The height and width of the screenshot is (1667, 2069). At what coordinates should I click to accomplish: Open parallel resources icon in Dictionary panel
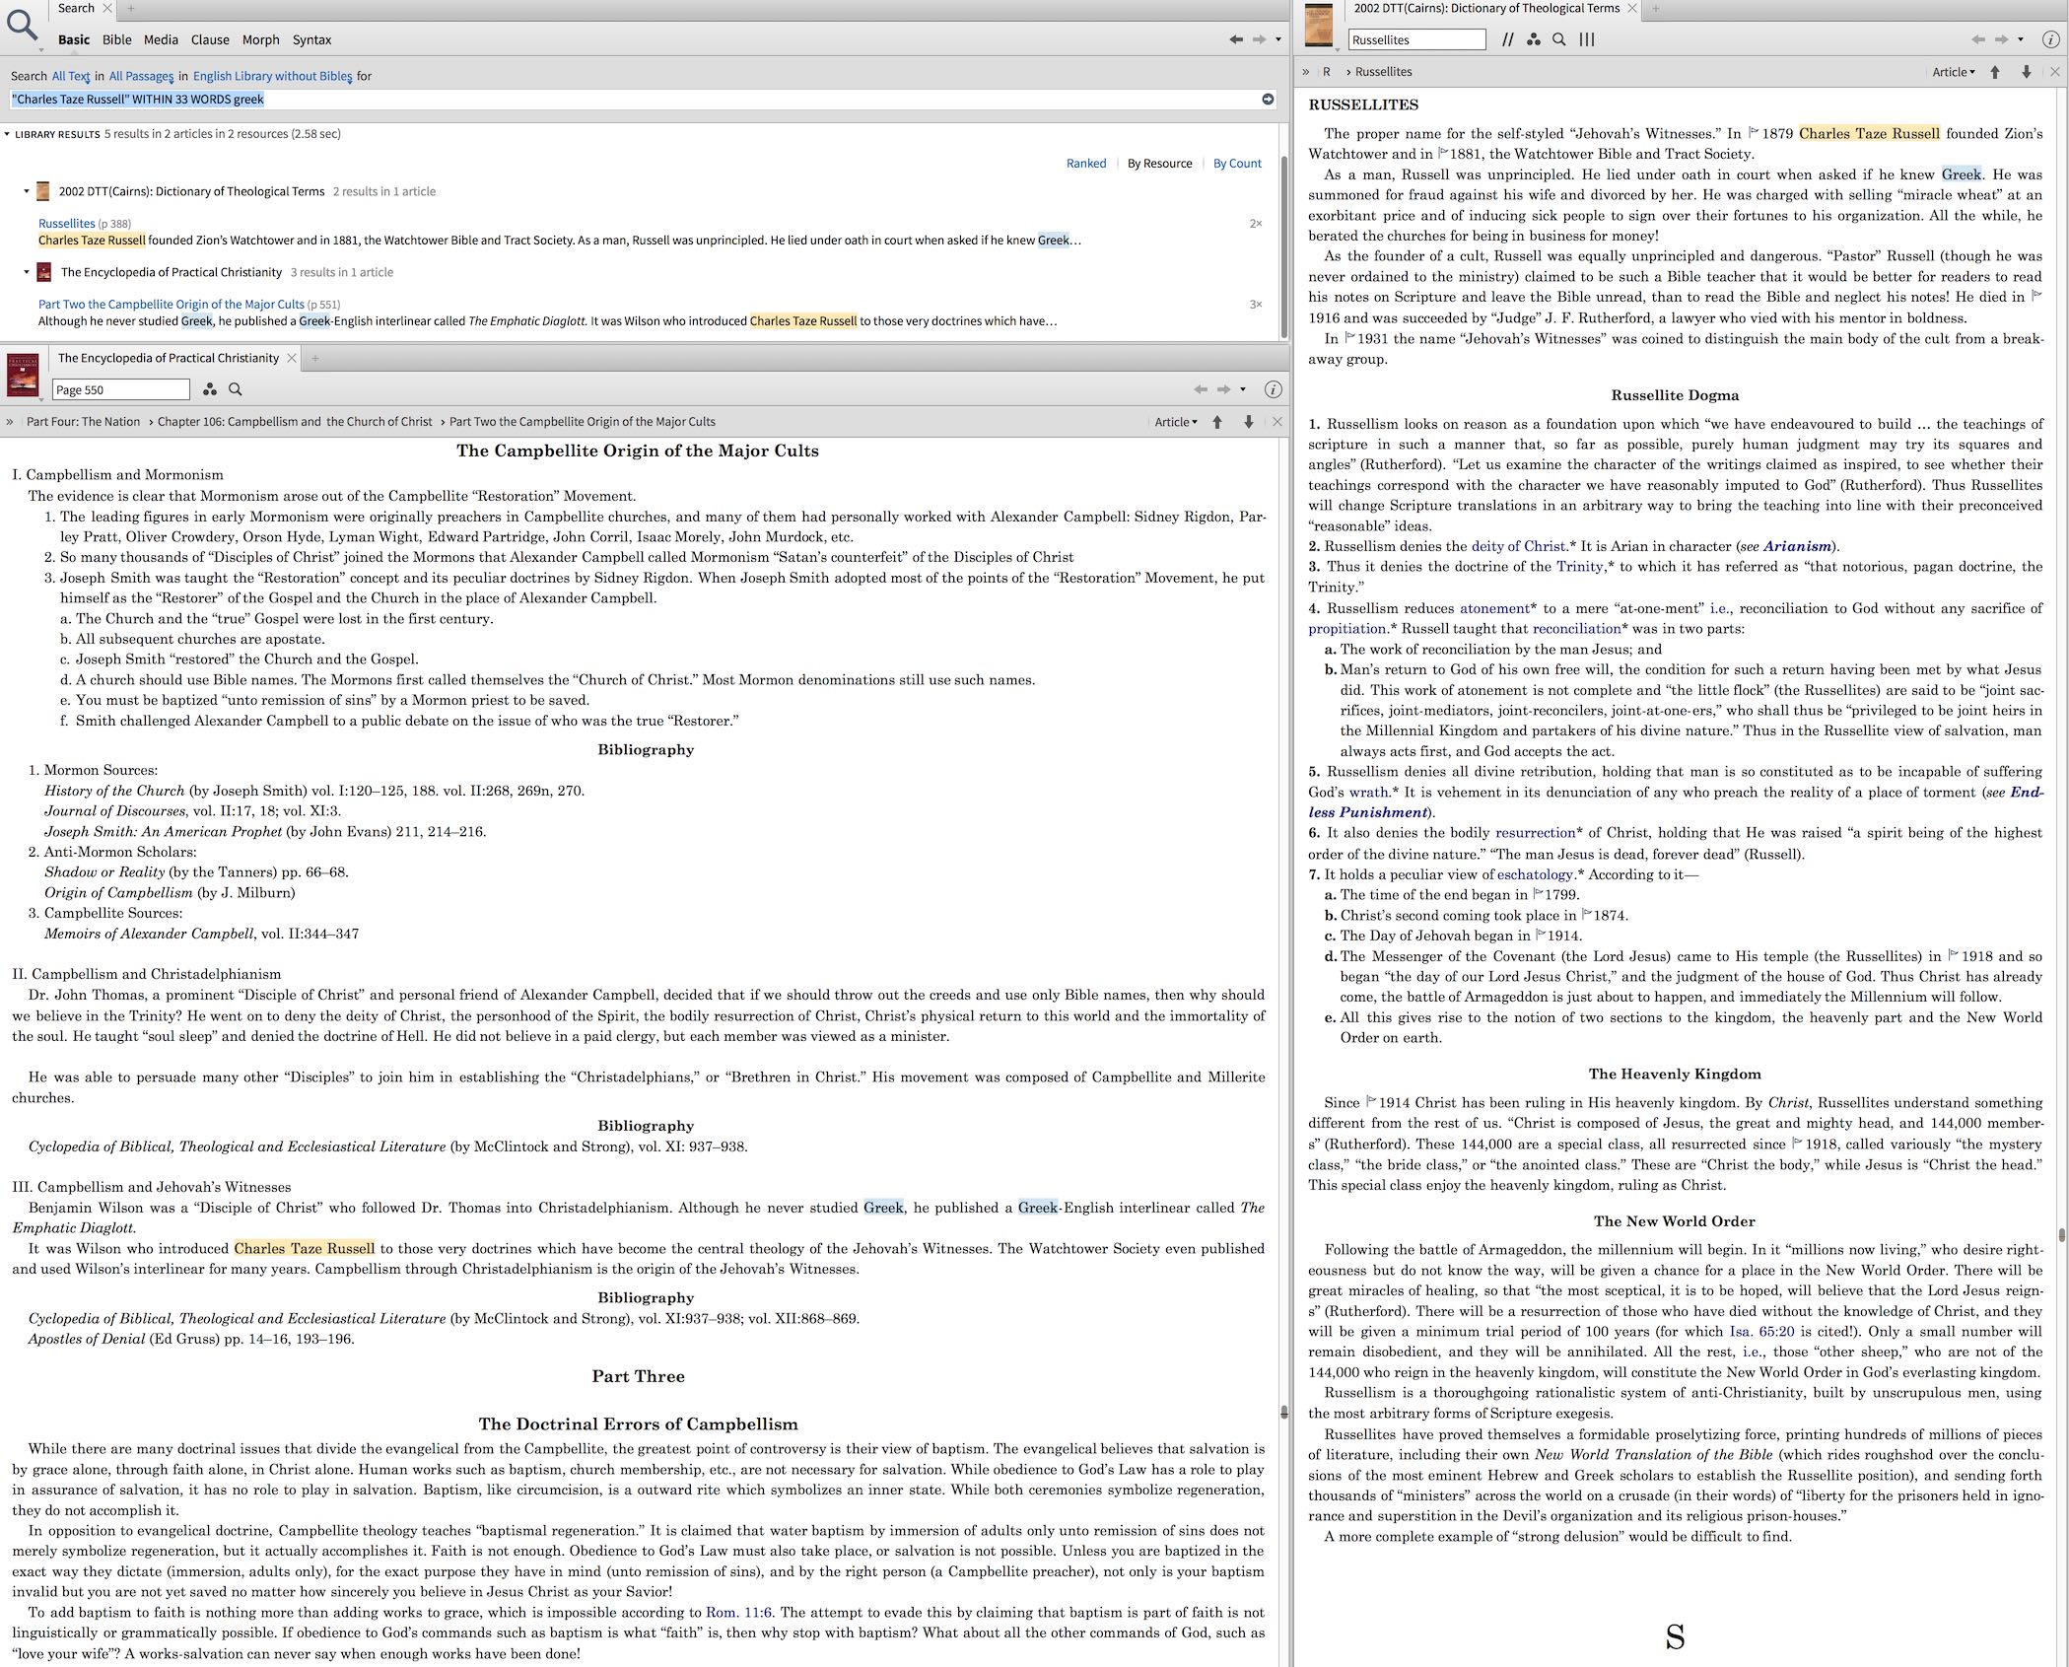tap(1508, 39)
